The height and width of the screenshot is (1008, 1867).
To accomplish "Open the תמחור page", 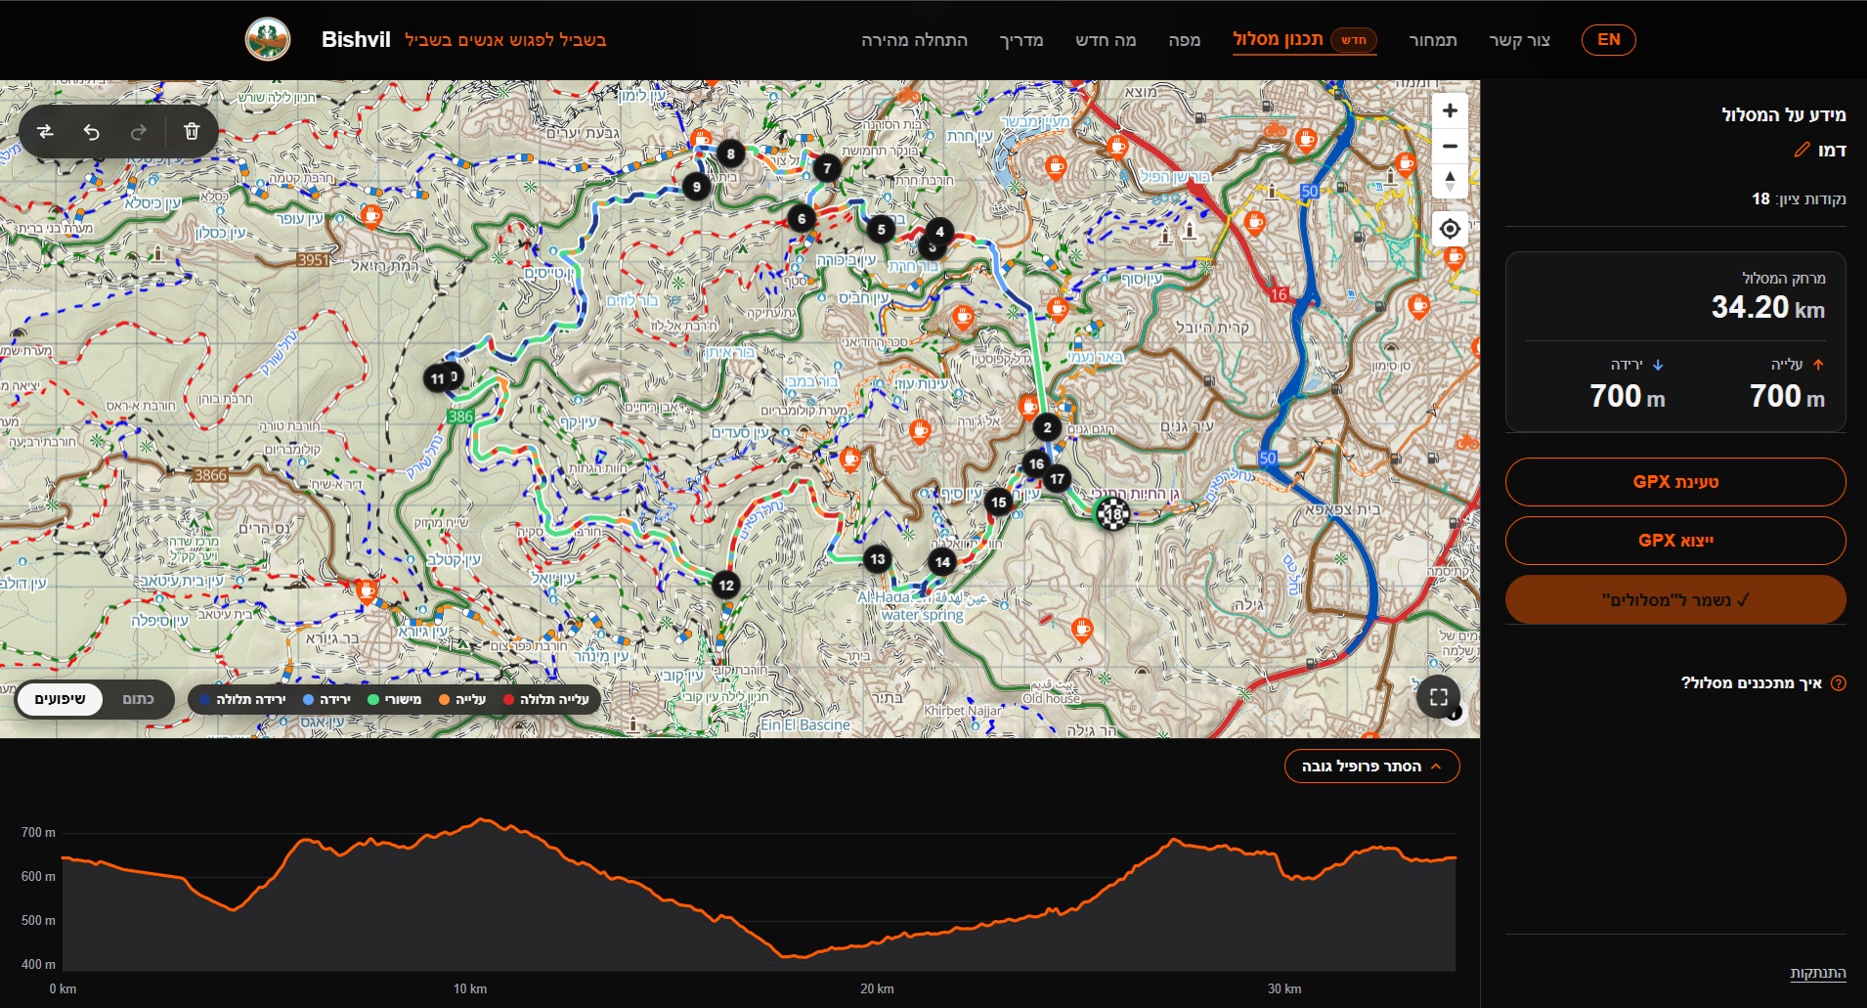I will point(1432,40).
